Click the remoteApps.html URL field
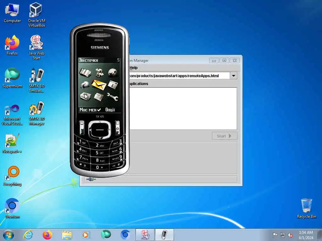This screenshot has height=241, width=322. (179, 76)
